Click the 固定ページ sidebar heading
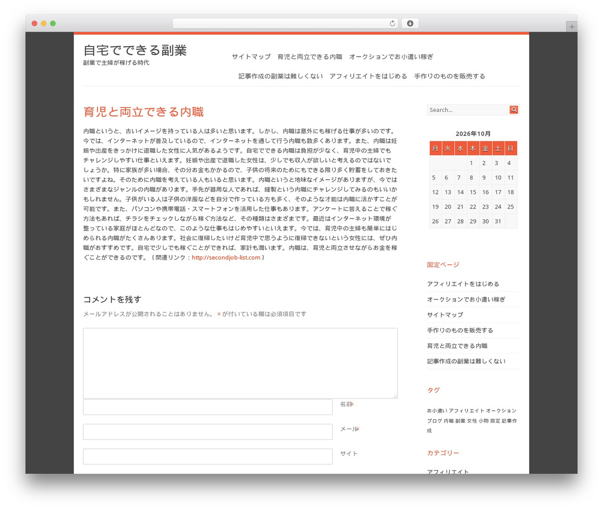Image resolution: width=603 pixels, height=510 pixels. (x=443, y=265)
